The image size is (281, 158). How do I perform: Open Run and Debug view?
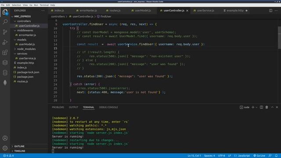[x=5, y=42]
